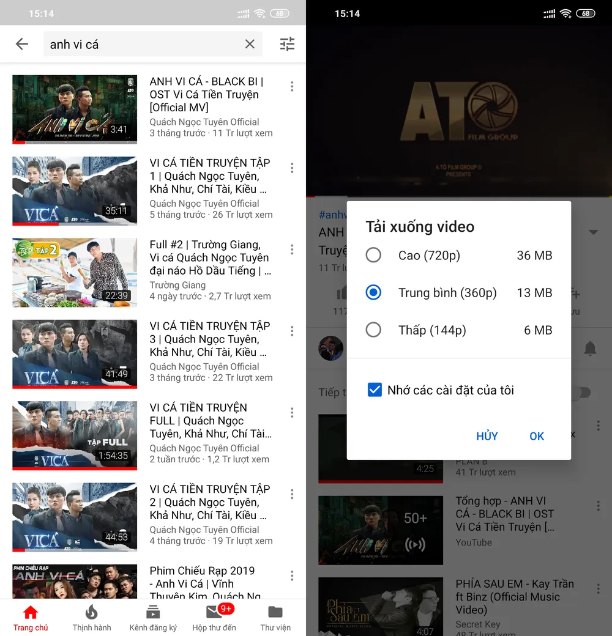The image size is (612, 636).
Task: Open Kênh đăng ký tab
Action: coord(153,618)
